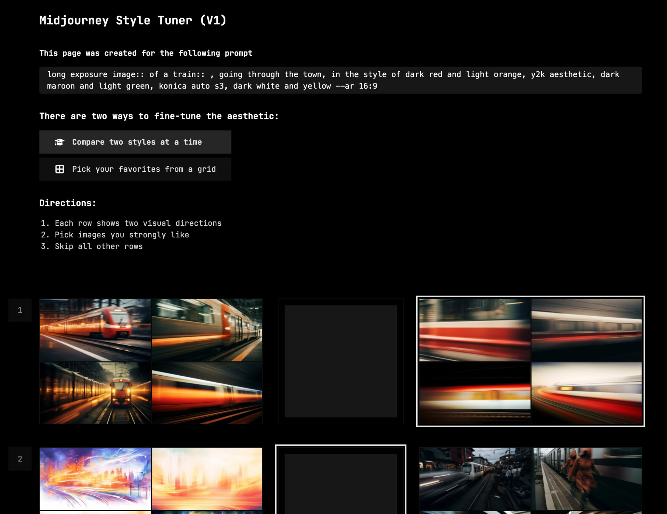Click colorful city watercolor thumbnail in row 2
667x514 pixels.
point(95,479)
